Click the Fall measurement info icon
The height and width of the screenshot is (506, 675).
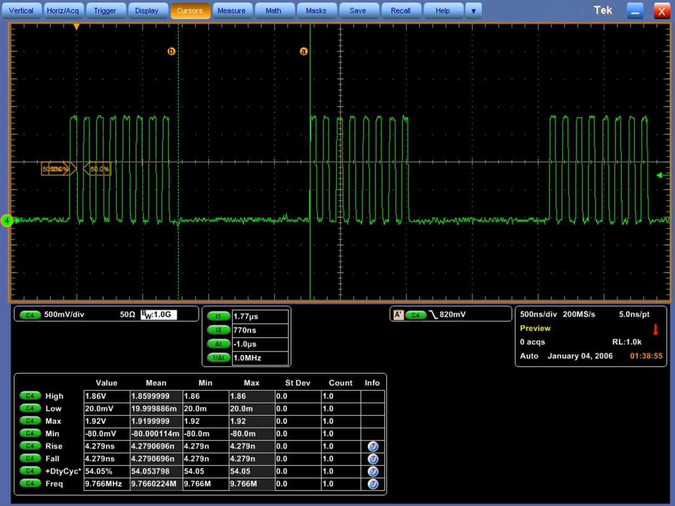(x=373, y=459)
